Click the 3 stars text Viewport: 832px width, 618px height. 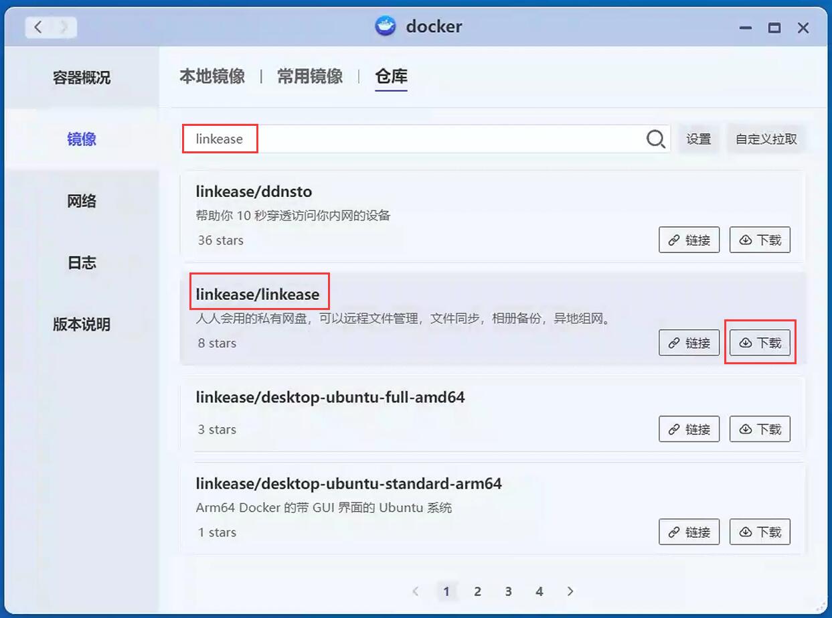[217, 430]
